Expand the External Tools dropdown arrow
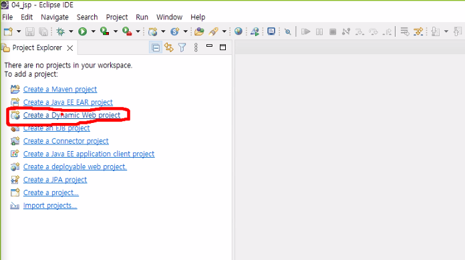The image size is (465, 260). pos(138,31)
